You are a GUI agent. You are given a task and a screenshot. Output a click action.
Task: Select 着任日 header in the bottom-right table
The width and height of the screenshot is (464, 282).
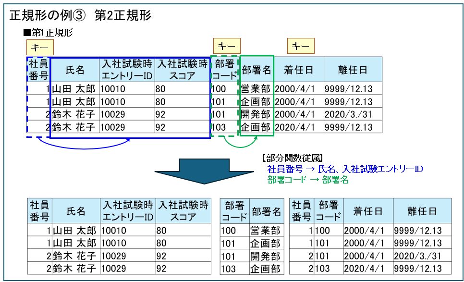[x=368, y=211]
